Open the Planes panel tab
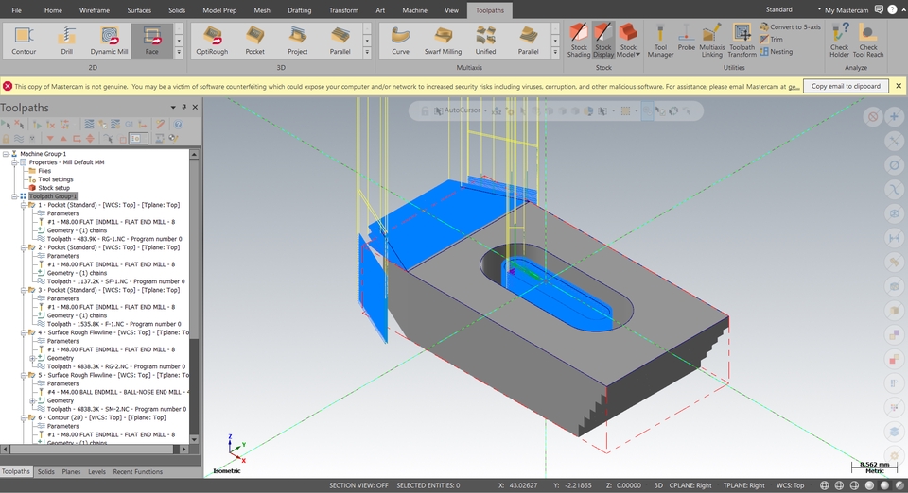 [x=71, y=471]
